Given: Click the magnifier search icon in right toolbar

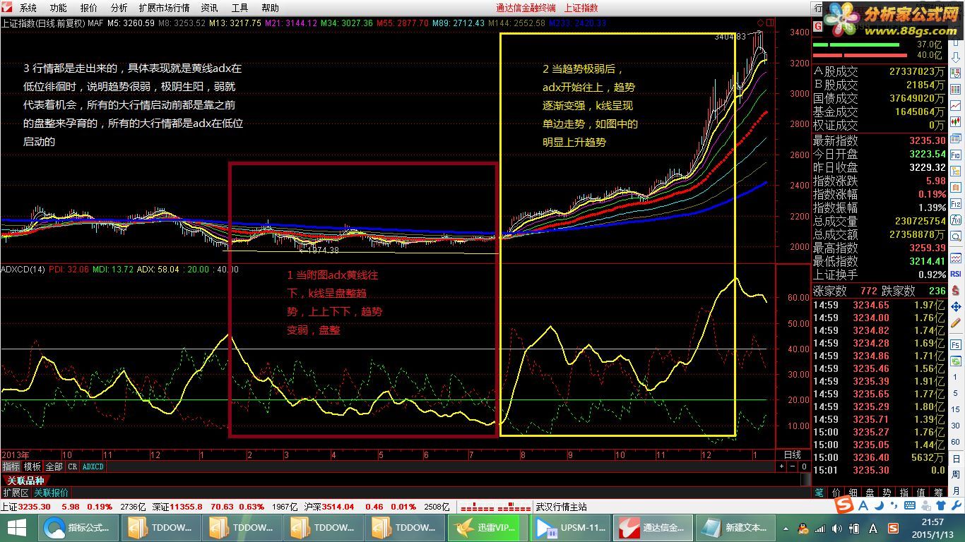Looking at the screenshot, I should pos(956,236).
